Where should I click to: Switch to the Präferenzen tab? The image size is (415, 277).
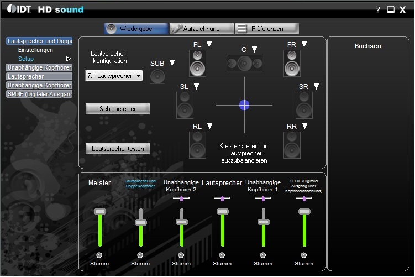click(267, 29)
